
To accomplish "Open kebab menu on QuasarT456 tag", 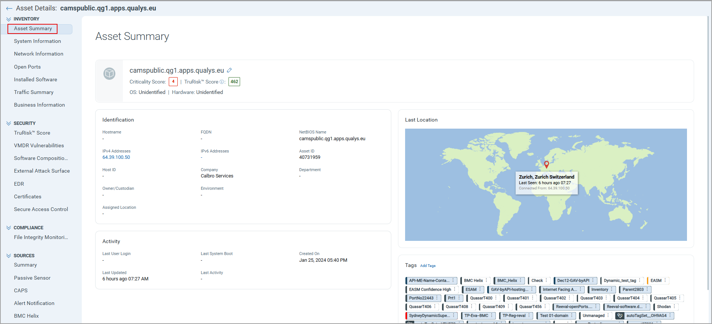I will 545,306.
